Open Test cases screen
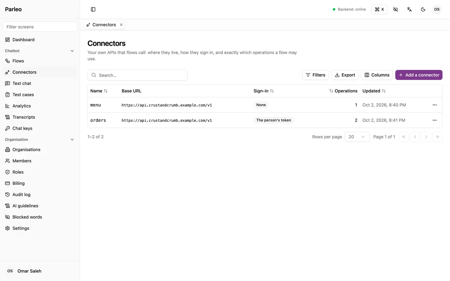Screen dimensions: 450x281 (40, 95)
